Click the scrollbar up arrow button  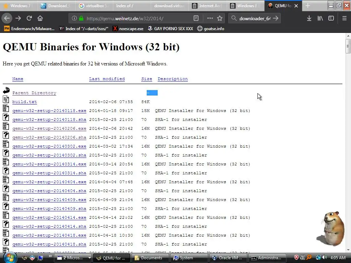[x=348, y=36]
